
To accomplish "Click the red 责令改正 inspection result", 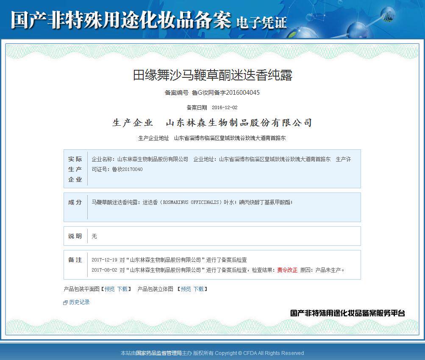I will (x=287, y=270).
